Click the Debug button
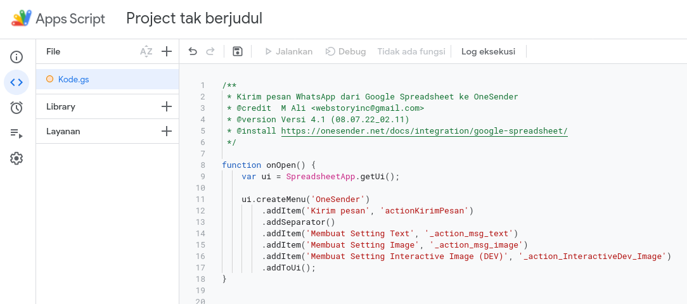Viewport: 687px width, 304px height. (345, 52)
